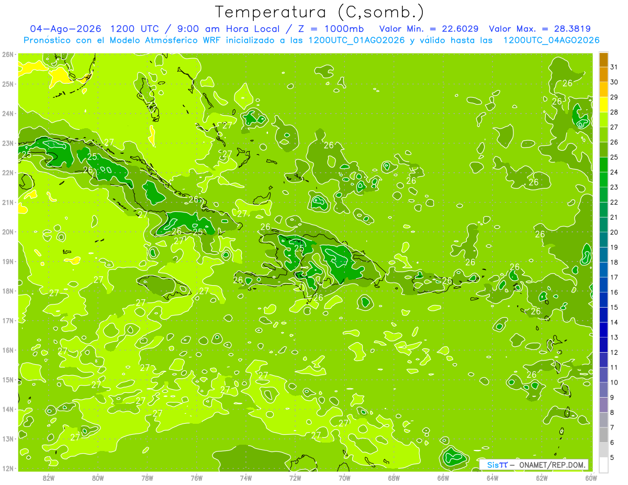Click the 16N latitude label

click(x=8, y=350)
